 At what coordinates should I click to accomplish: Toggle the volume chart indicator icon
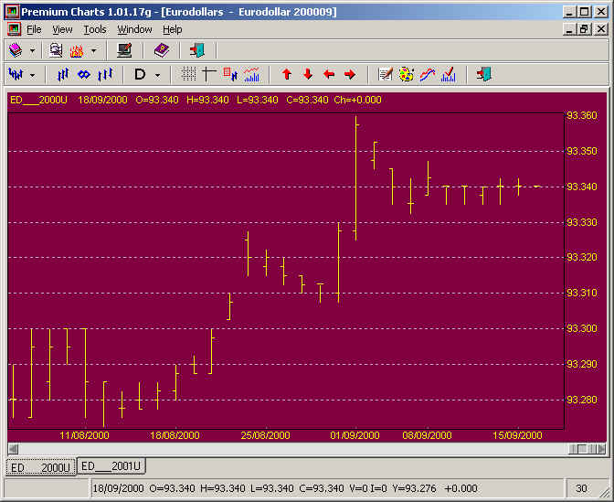pyautogui.click(x=251, y=74)
